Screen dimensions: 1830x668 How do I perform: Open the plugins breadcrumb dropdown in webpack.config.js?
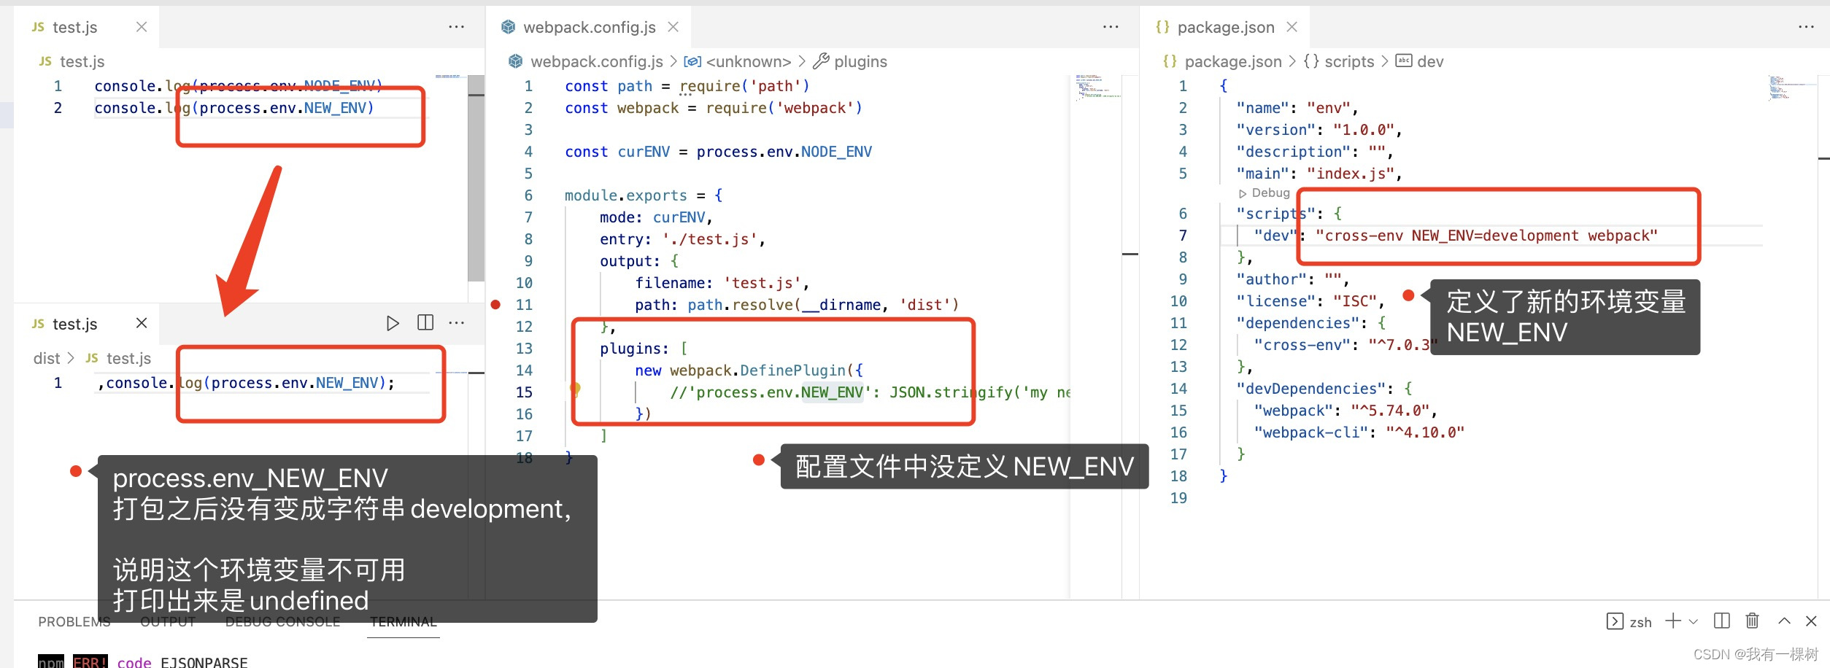860,61
